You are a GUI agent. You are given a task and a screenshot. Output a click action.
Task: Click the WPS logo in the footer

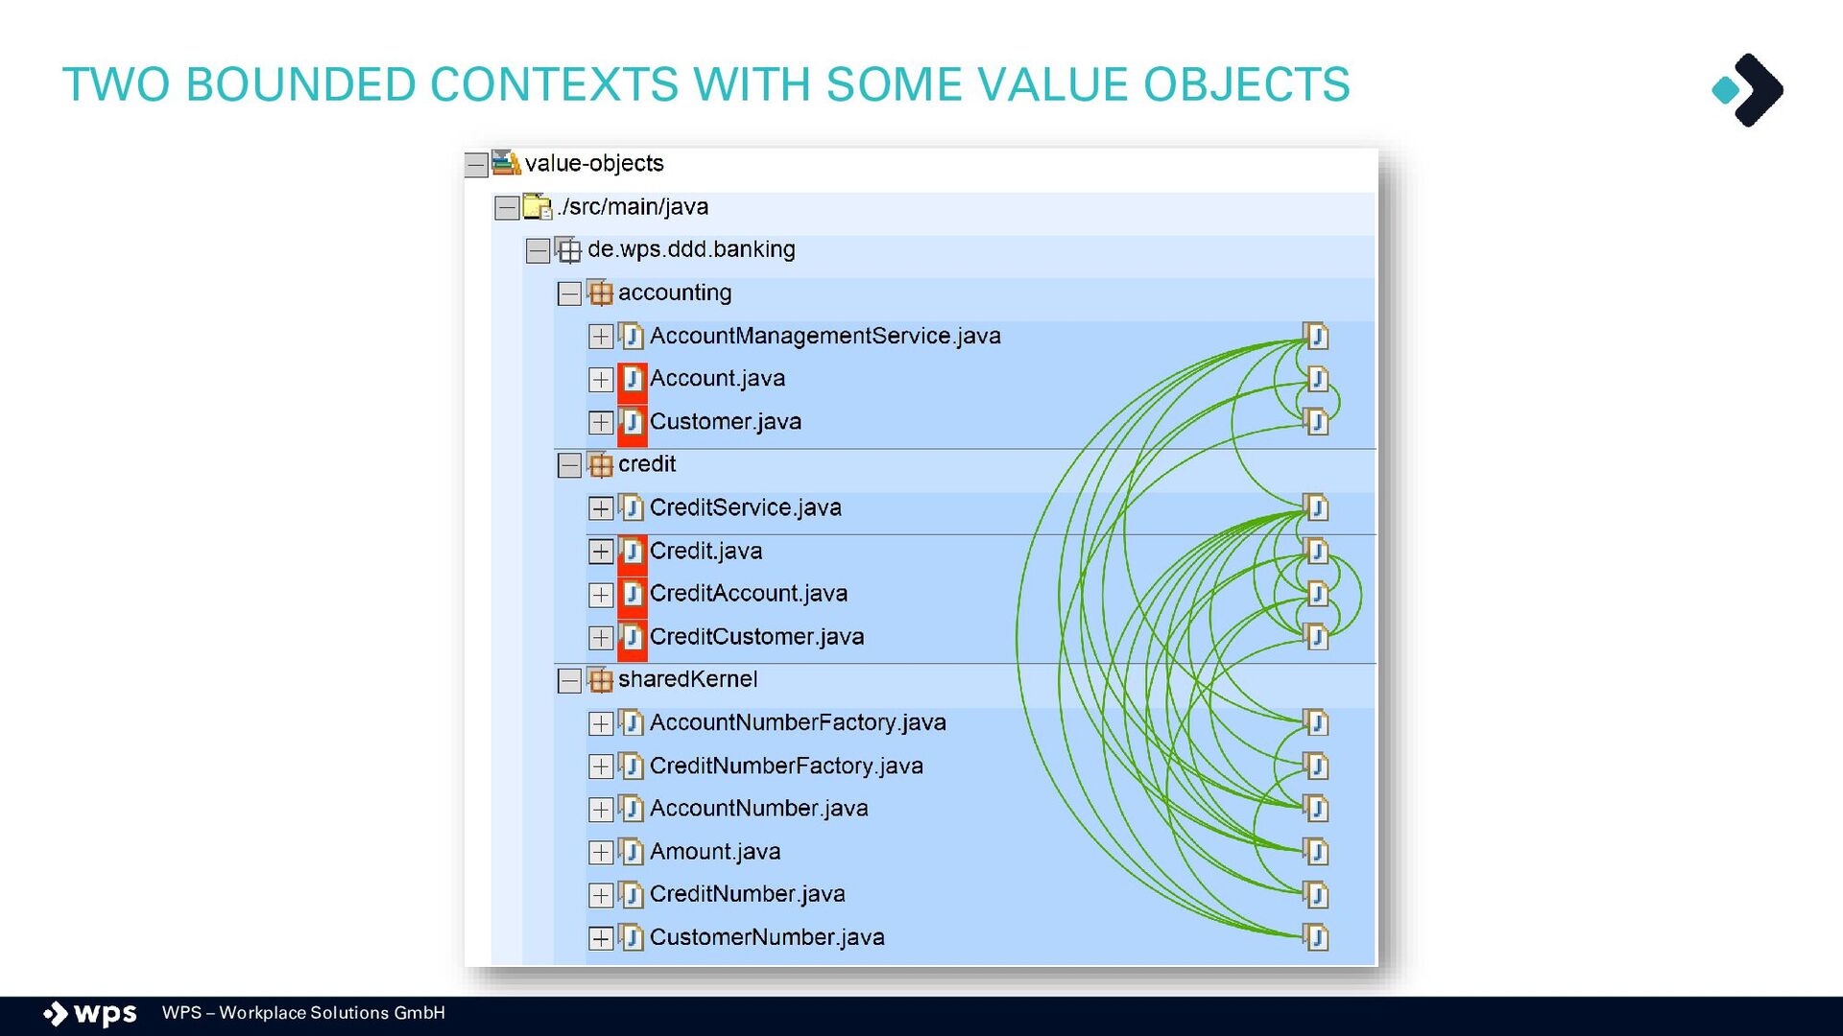click(x=90, y=1014)
